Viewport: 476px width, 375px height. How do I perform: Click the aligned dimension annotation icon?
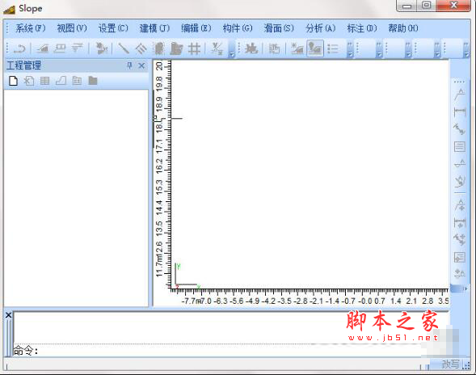(460, 129)
